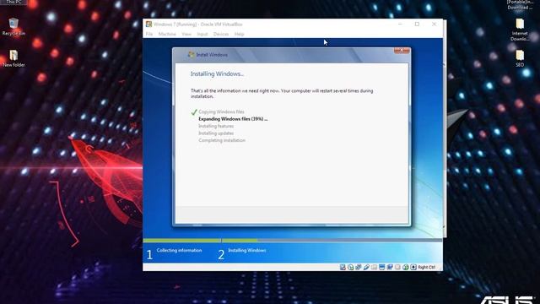Image resolution: width=540 pixels, height=304 pixels.
Task: Click the video capture status icon
Action: pyautogui.click(x=390, y=267)
